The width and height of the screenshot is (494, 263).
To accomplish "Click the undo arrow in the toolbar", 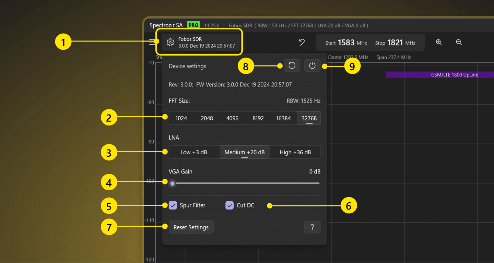I will pos(302,42).
